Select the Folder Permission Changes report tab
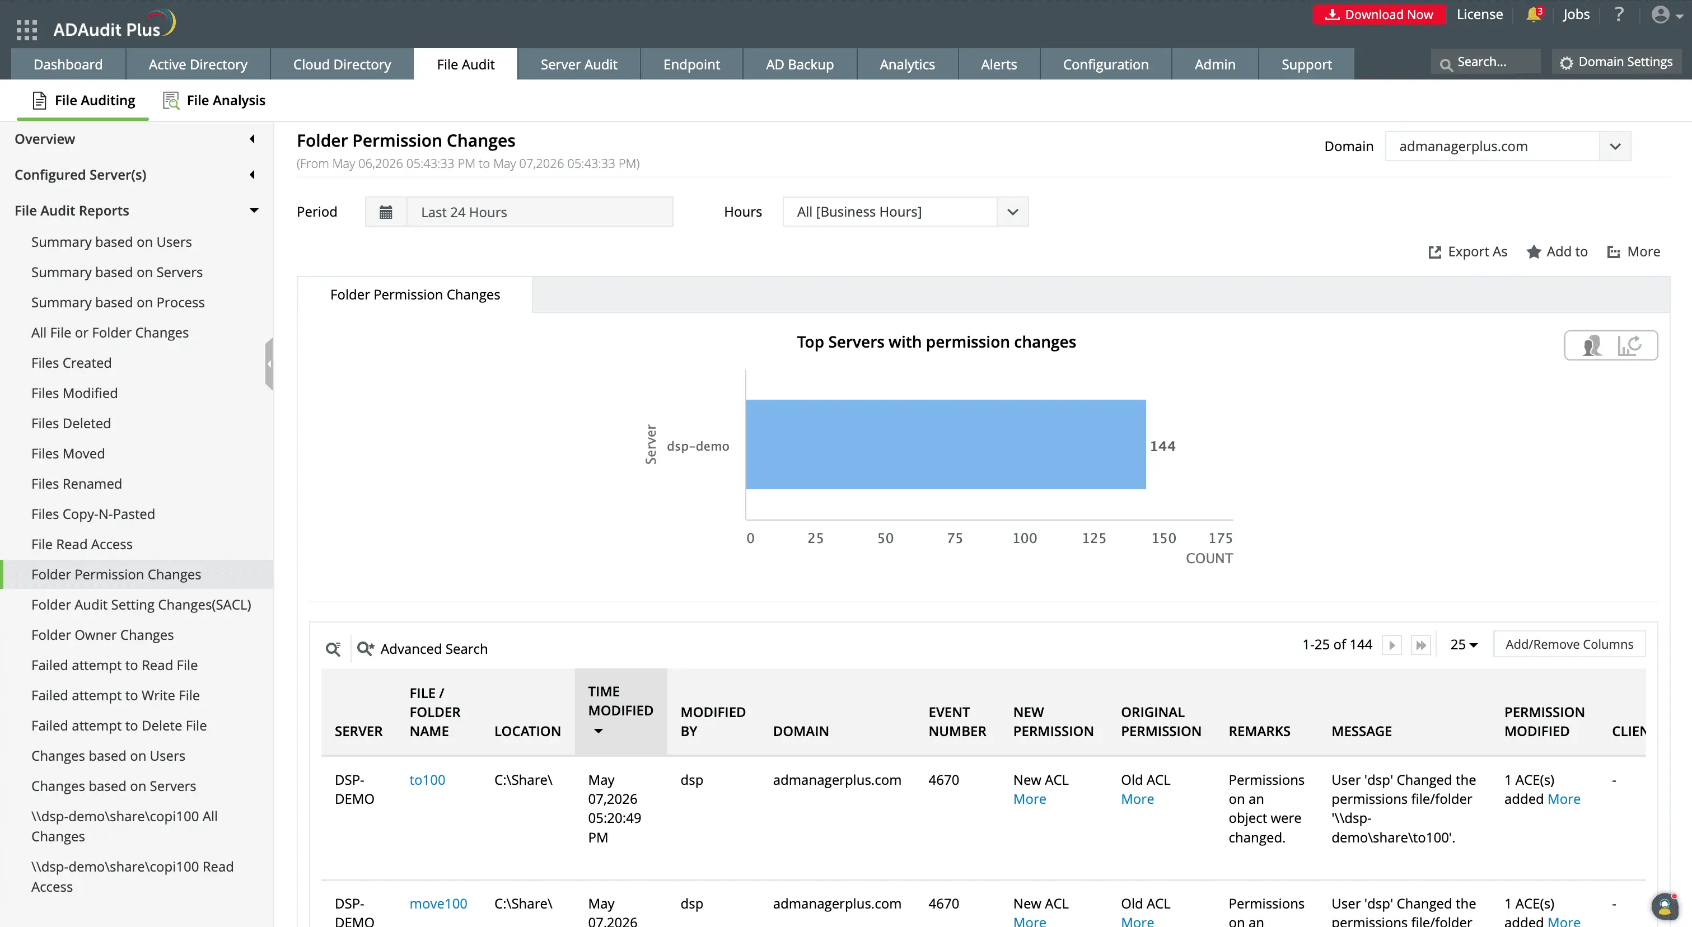Viewport: 1692px width, 927px height. (x=414, y=295)
